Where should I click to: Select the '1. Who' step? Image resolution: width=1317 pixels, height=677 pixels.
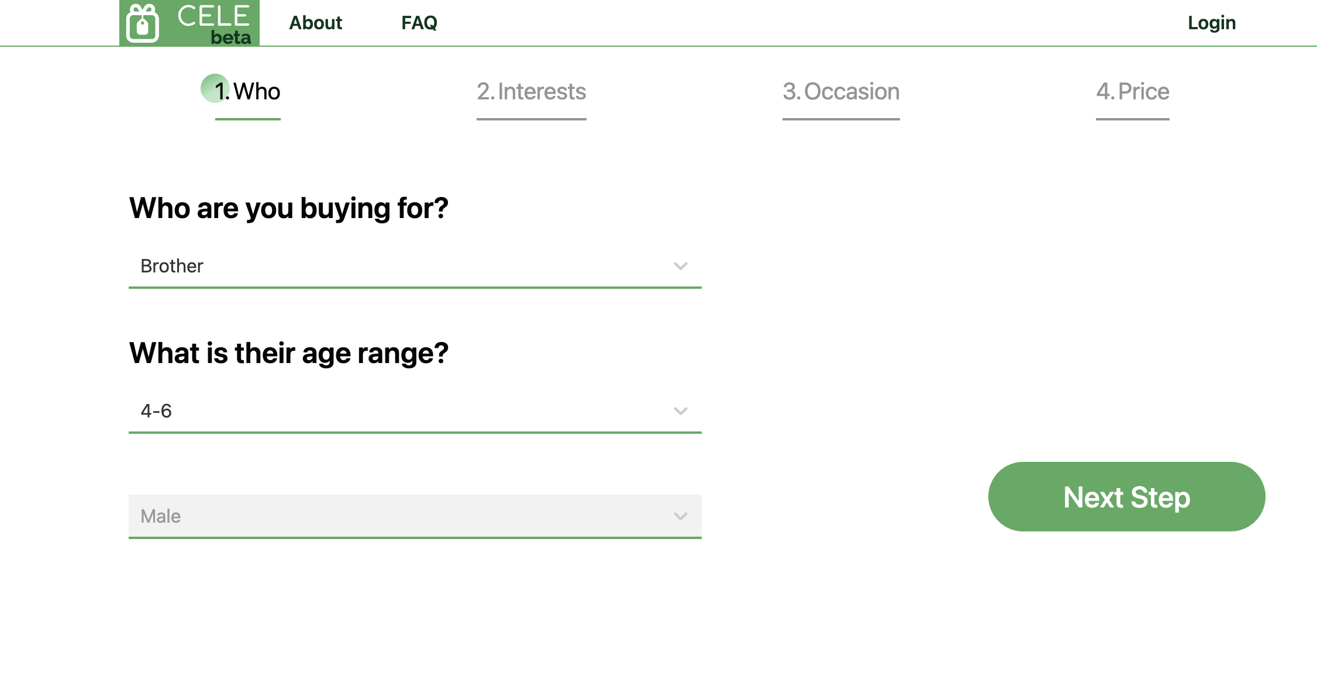pyautogui.click(x=247, y=92)
